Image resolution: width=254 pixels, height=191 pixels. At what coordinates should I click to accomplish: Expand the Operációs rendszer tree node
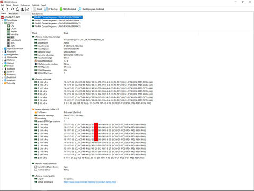point(3,49)
